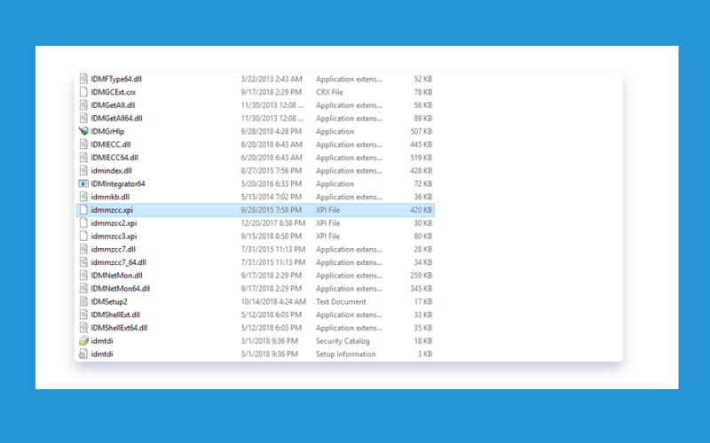Click the date 3/22/2013 2:43 AM
The image size is (710, 443).
point(272,79)
